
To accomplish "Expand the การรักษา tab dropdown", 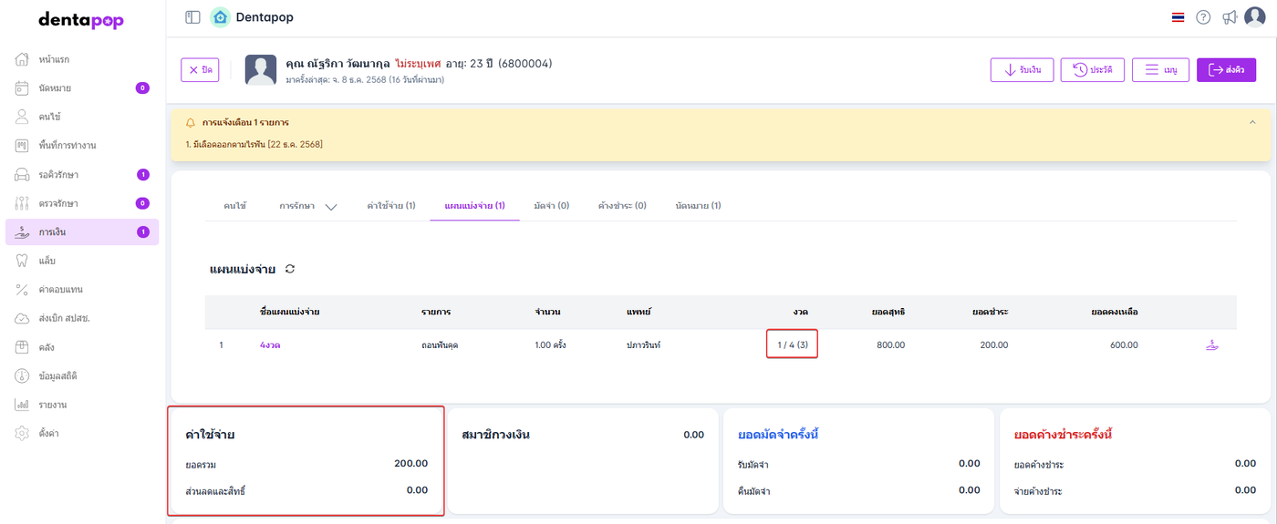I will tap(330, 207).
